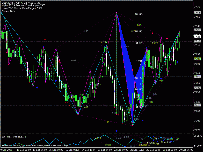Click the '29 Sep 16:00' time label

click(x=186, y=150)
